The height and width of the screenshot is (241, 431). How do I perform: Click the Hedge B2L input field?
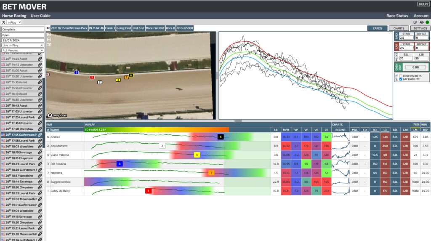point(406,58)
